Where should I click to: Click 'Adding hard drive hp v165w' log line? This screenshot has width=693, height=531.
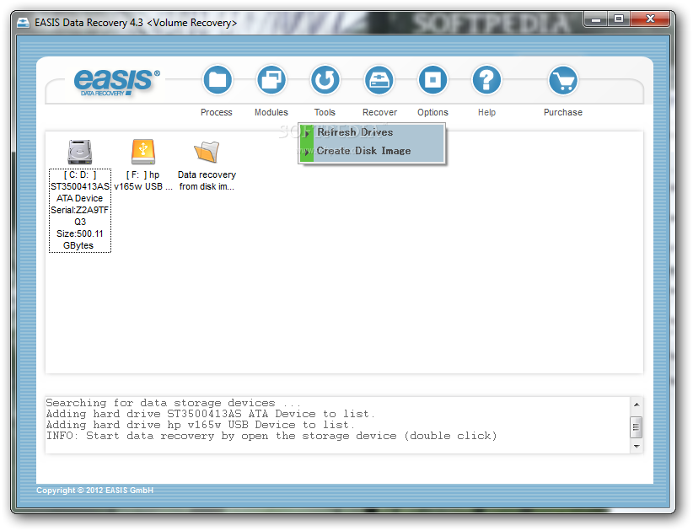(200, 425)
